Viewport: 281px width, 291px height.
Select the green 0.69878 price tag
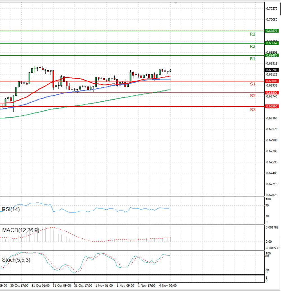tap(272, 31)
